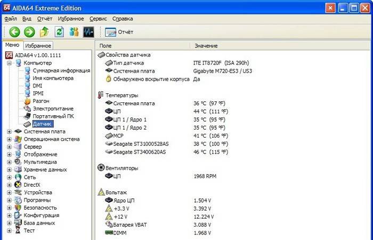Click the Отчёт report button in toolbar
The height and width of the screenshot is (240, 373).
[x=120, y=32]
